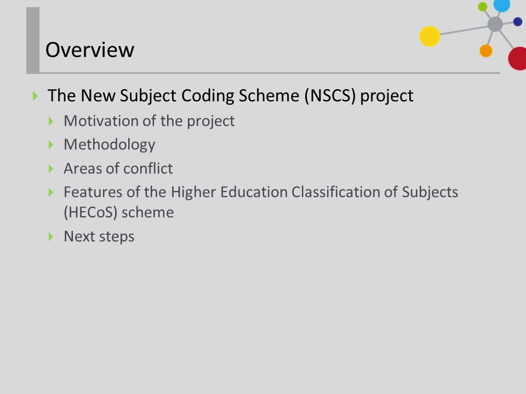Click the light blue circle in logo

(502, 5)
